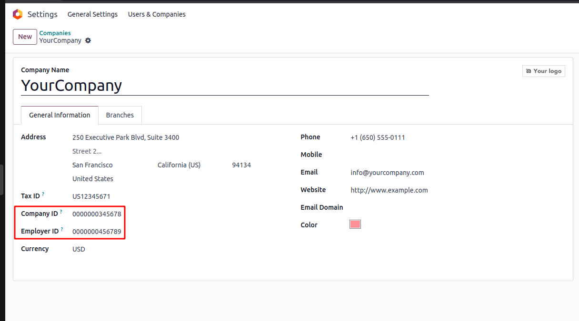
Task: Select the General Information tab
Action: tap(60, 115)
